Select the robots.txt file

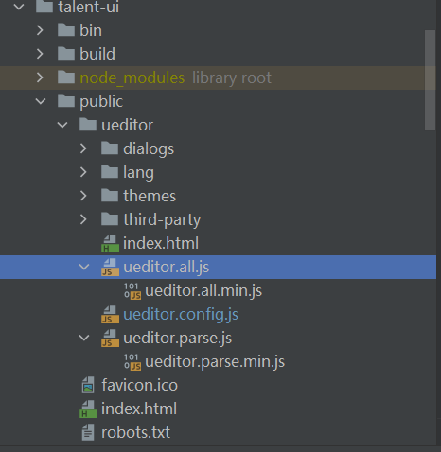tap(135, 432)
